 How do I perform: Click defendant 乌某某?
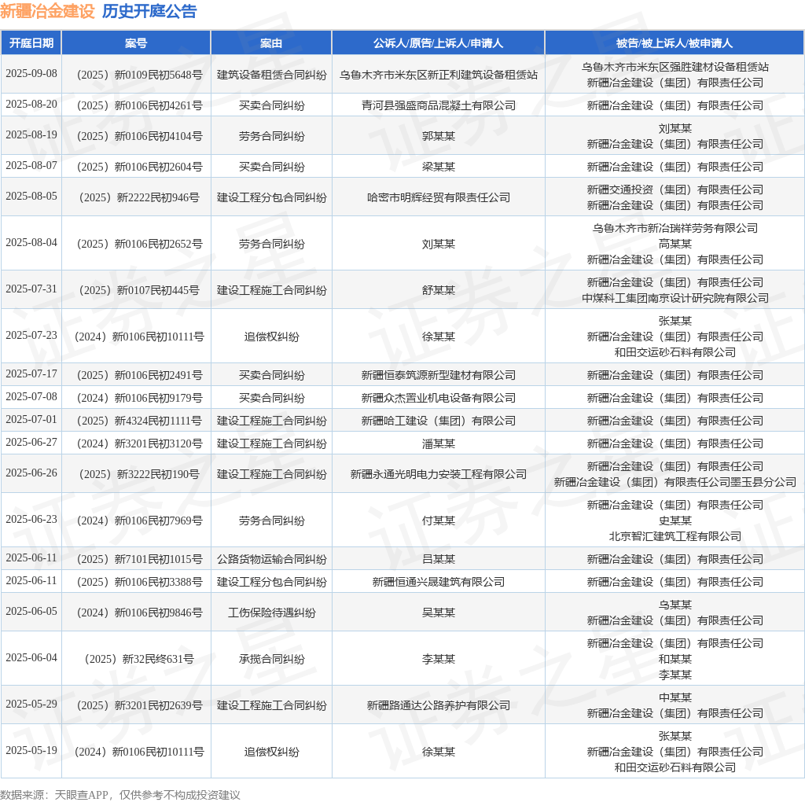pos(675,605)
